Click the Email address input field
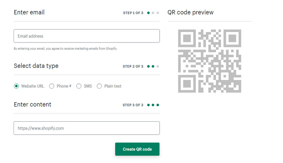283x163 pixels. pos(87,36)
